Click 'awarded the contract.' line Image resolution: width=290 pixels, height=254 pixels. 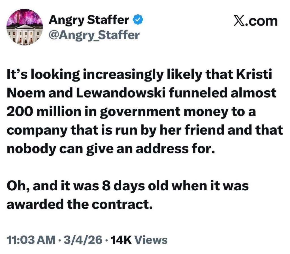tap(77, 204)
